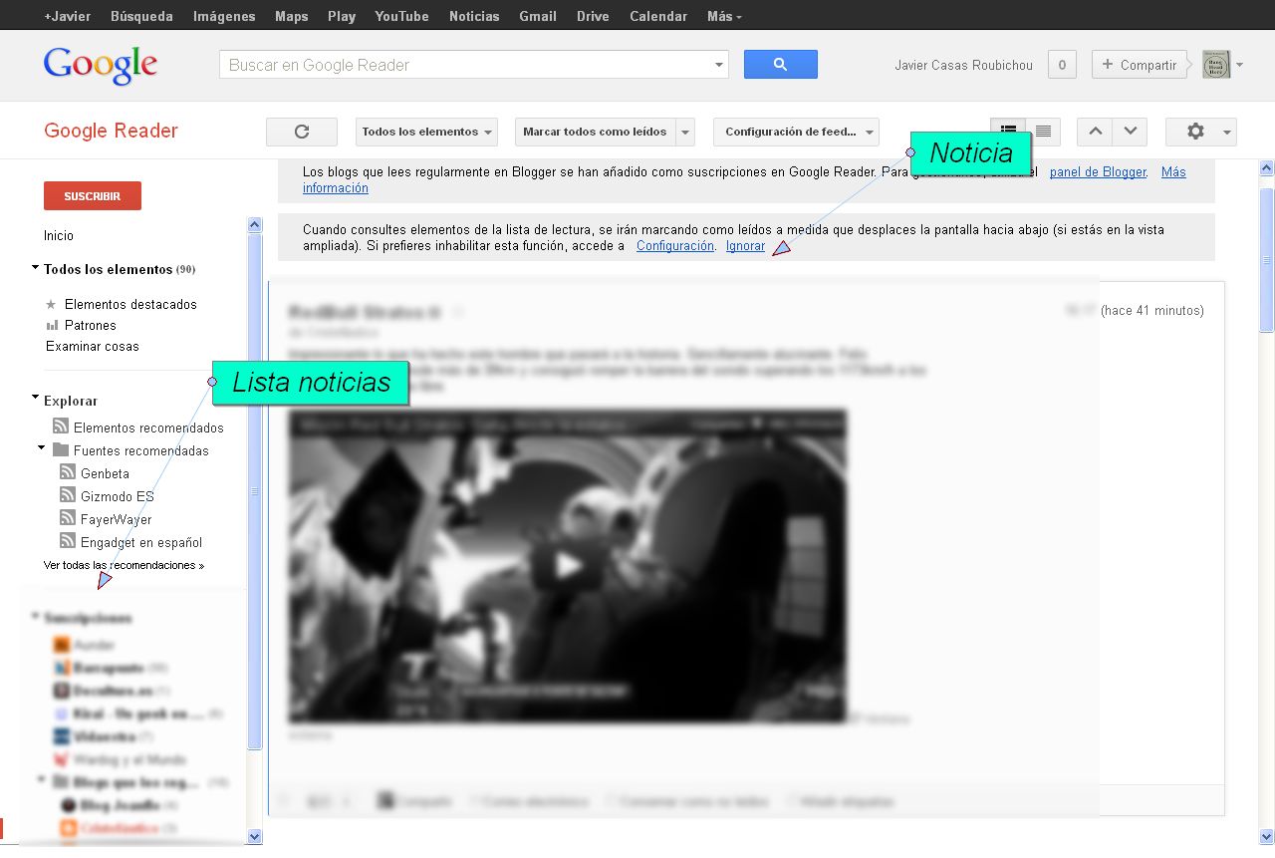This screenshot has width=1275, height=858.
Task: Collapse the Fuentes recomendadas tree arrow
Action: coord(42,448)
